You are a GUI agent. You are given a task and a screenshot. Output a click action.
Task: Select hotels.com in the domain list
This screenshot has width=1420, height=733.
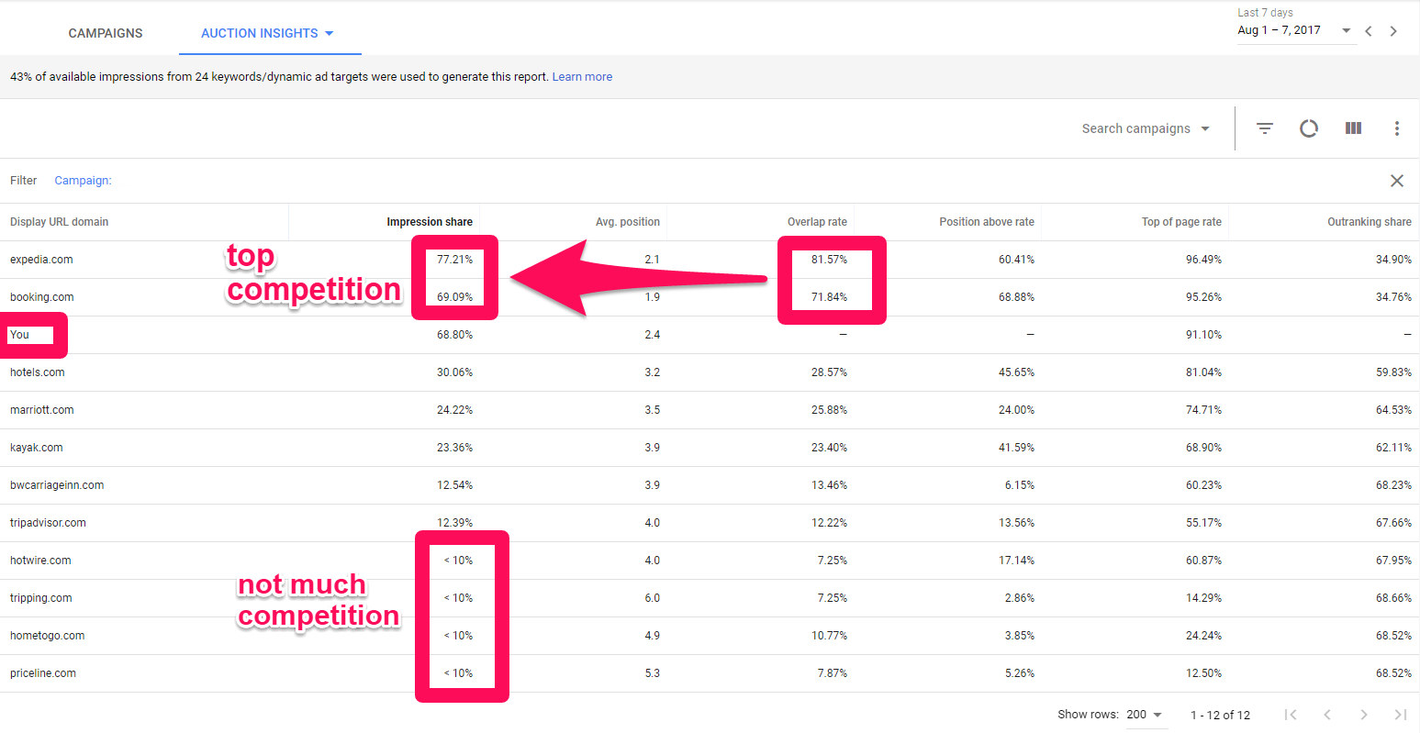38,372
